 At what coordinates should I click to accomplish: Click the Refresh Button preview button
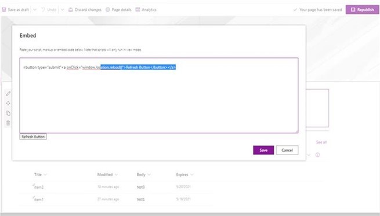click(33, 137)
